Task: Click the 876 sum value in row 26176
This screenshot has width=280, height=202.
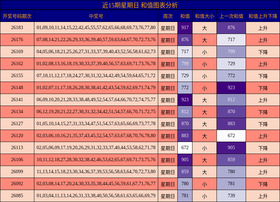Action: click(x=185, y=40)
